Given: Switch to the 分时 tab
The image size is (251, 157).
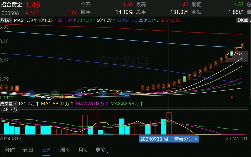Looking at the screenshot, I should (10, 150).
